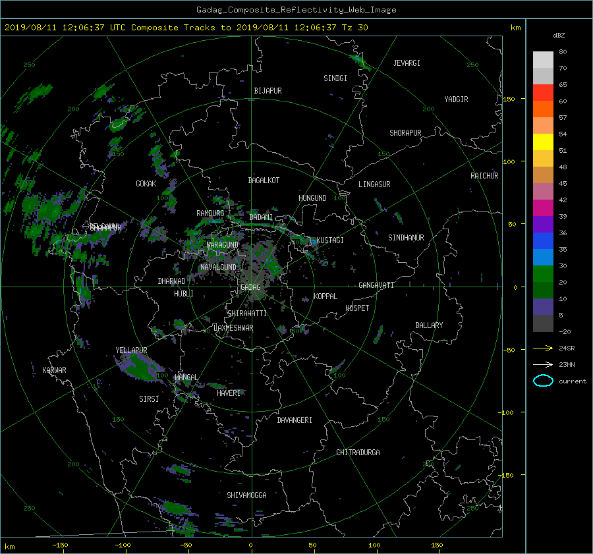This screenshot has height=554, width=593.
Task: Click the LAXMESHWAR city label
Action: [x=233, y=328]
